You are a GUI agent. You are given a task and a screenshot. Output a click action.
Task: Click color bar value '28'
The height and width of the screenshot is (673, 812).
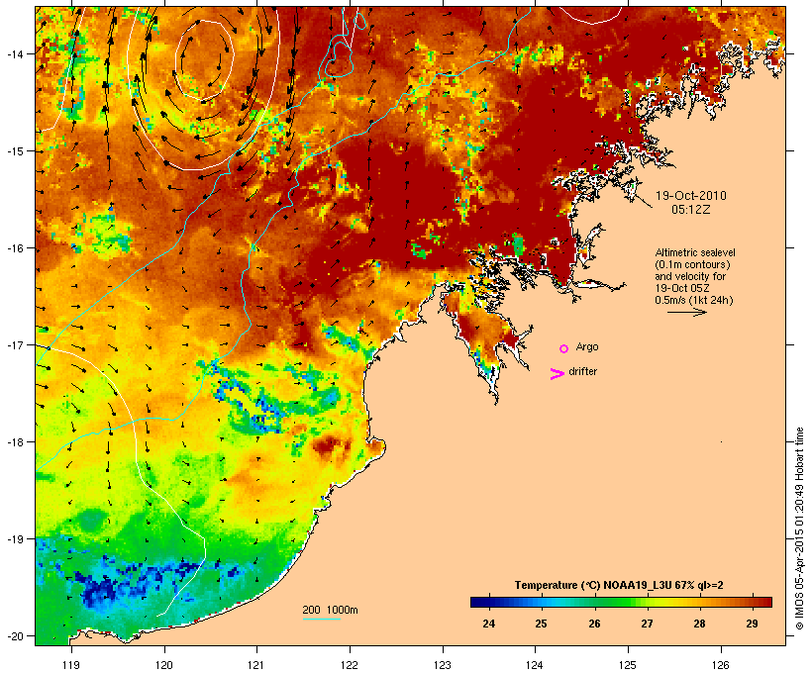[x=700, y=624]
